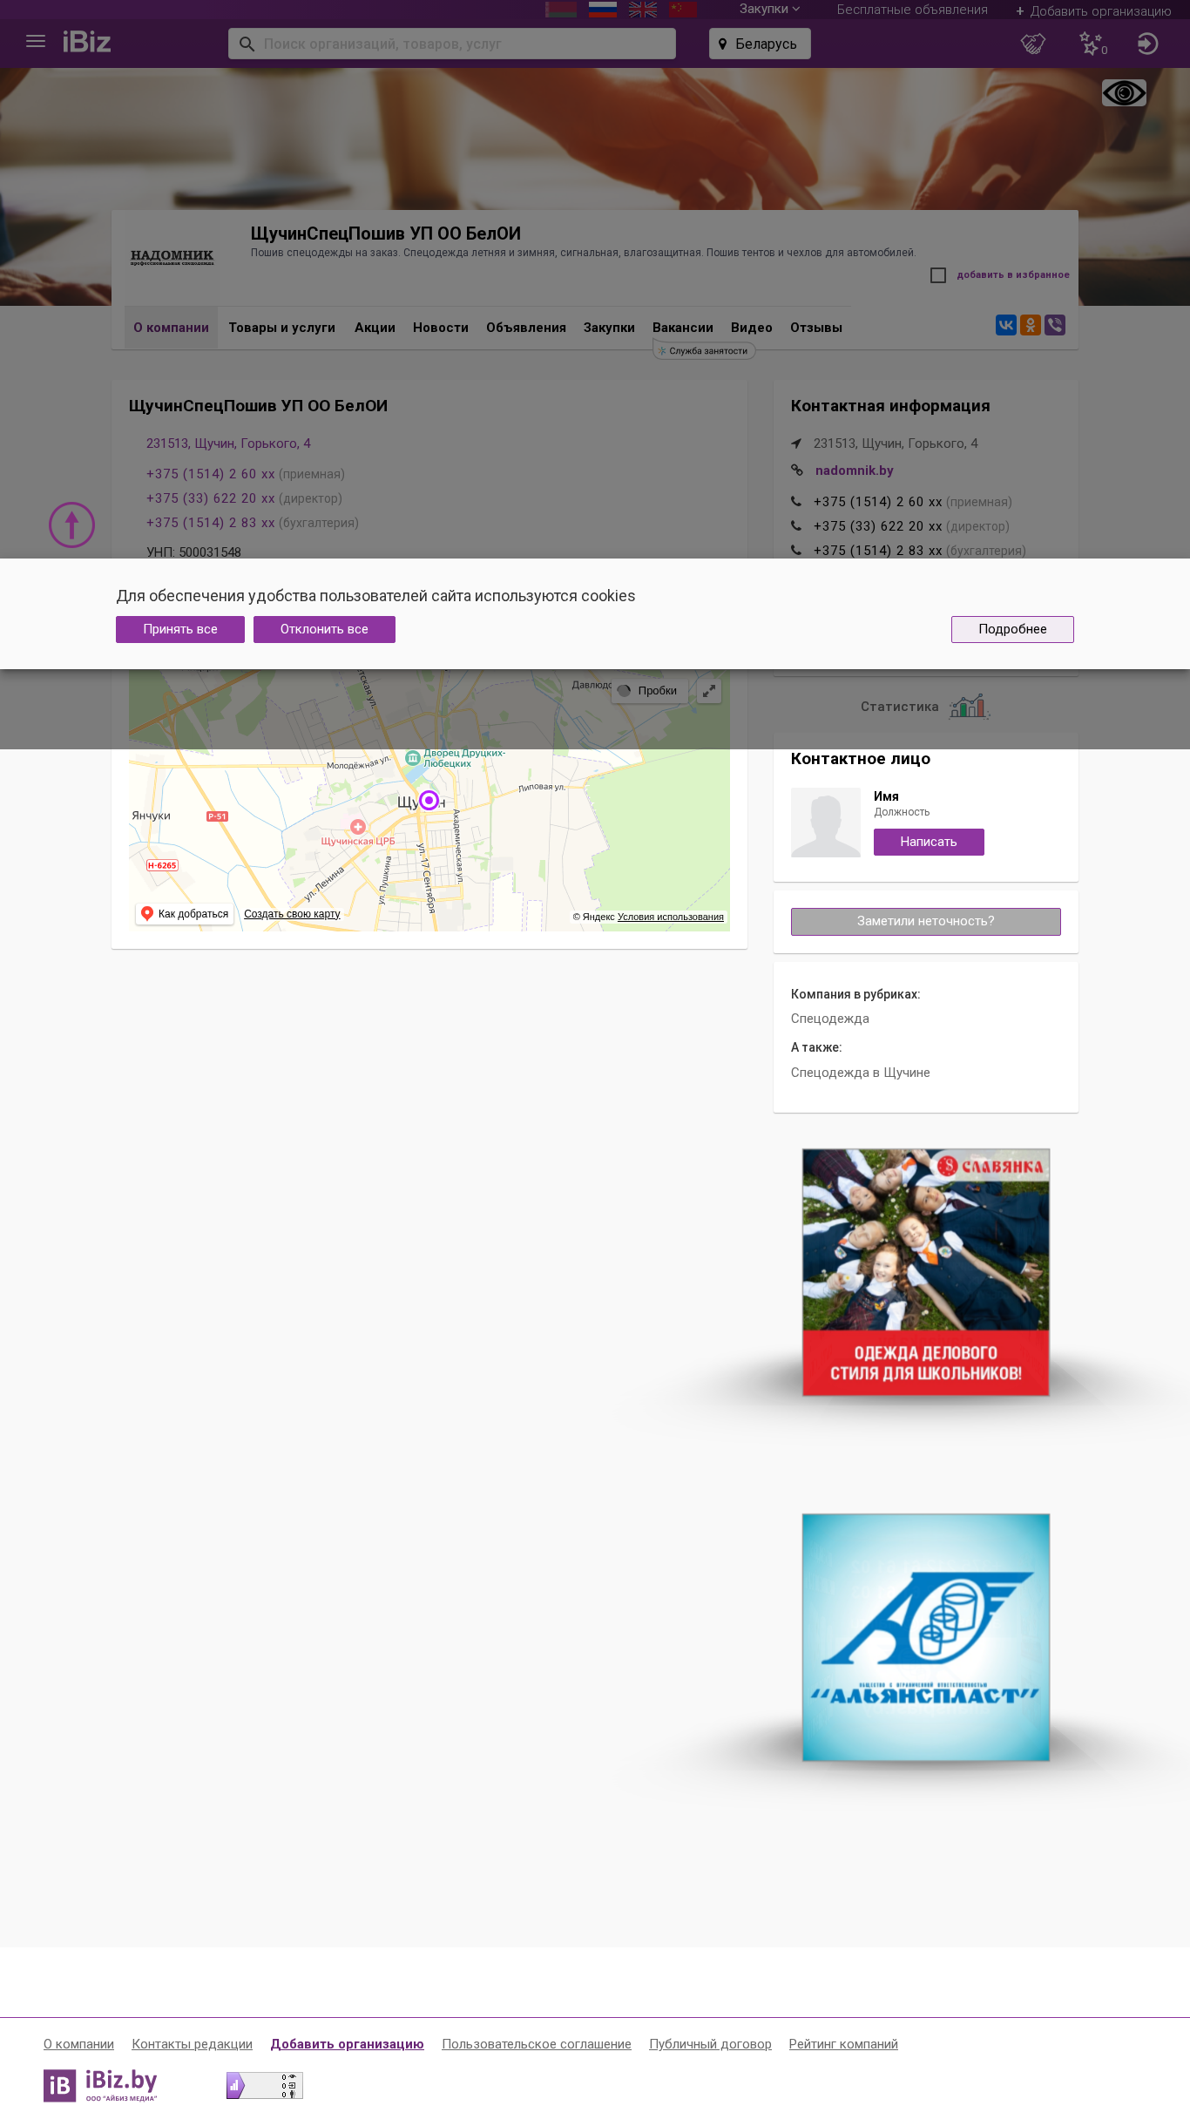
Task: Share company via VK icon
Action: pos(1006,325)
